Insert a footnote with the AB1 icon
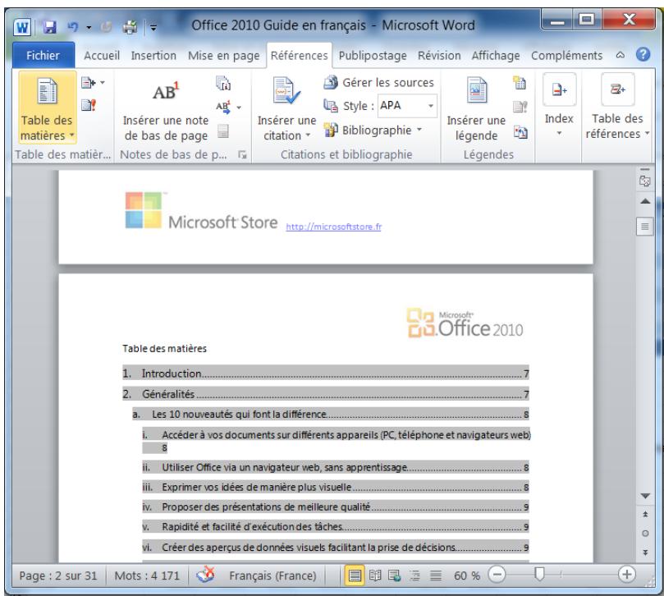 click(x=166, y=108)
